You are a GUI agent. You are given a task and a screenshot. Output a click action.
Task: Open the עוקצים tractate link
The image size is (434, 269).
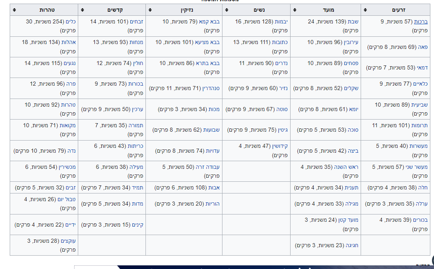click(68, 241)
